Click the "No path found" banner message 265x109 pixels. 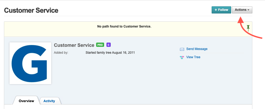click(x=124, y=26)
